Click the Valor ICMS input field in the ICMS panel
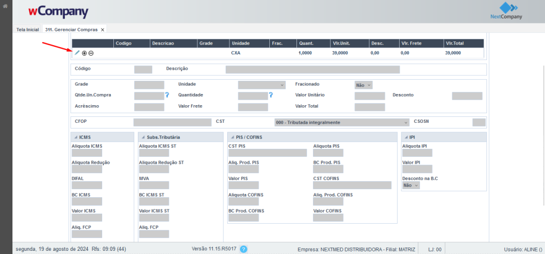This screenshot has height=254, width=545. [87, 217]
